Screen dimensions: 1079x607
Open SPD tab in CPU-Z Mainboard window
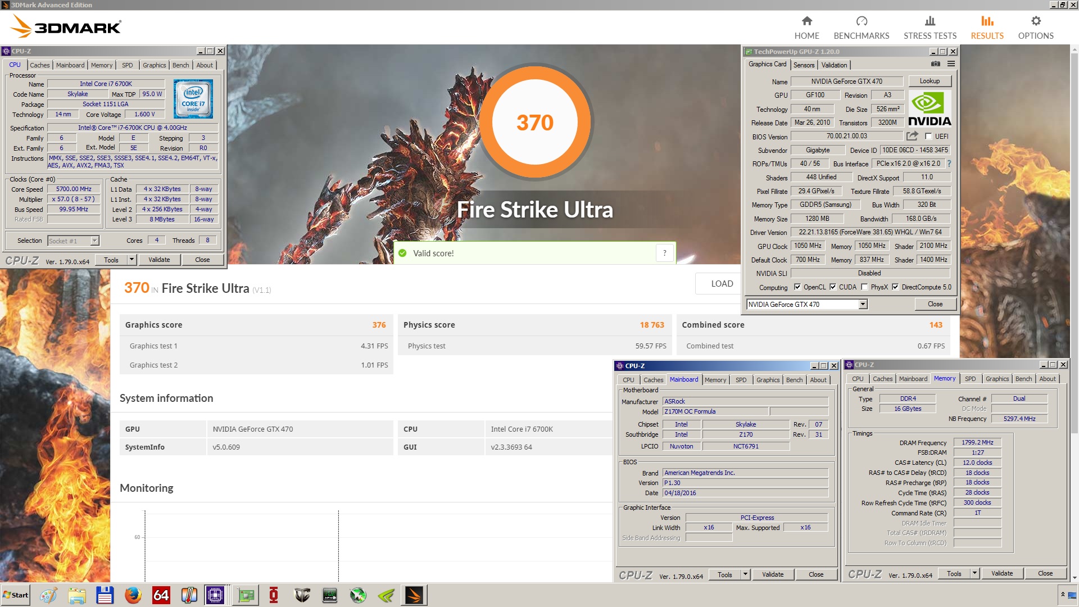pos(741,380)
